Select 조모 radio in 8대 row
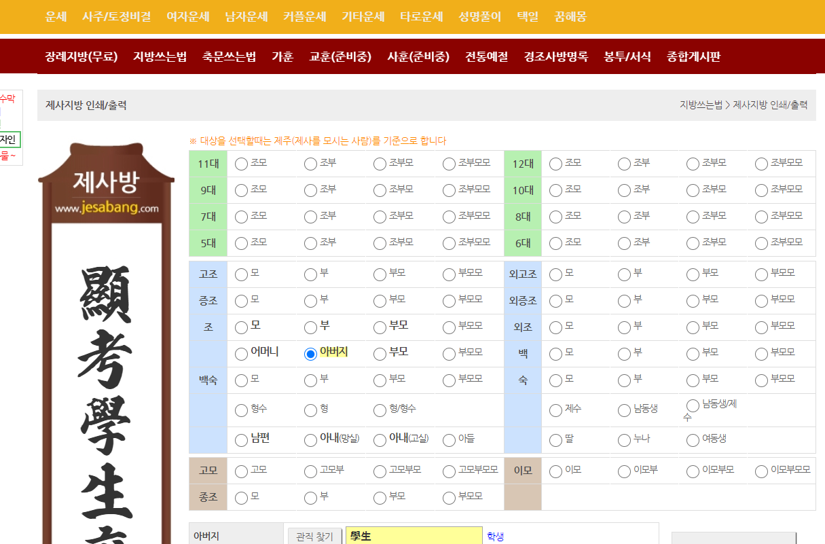Image resolution: width=825 pixels, height=544 pixels. coord(555,217)
